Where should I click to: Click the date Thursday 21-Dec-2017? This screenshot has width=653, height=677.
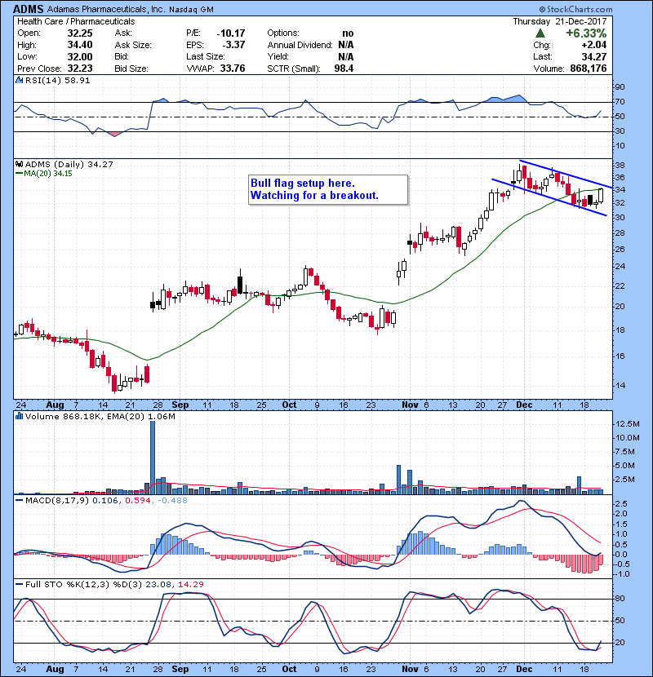[560, 21]
